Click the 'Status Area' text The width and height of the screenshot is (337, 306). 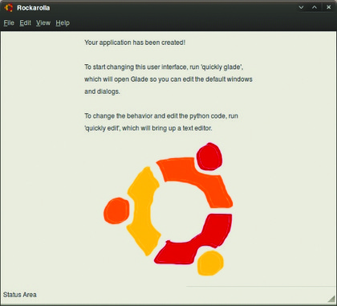pos(20,295)
